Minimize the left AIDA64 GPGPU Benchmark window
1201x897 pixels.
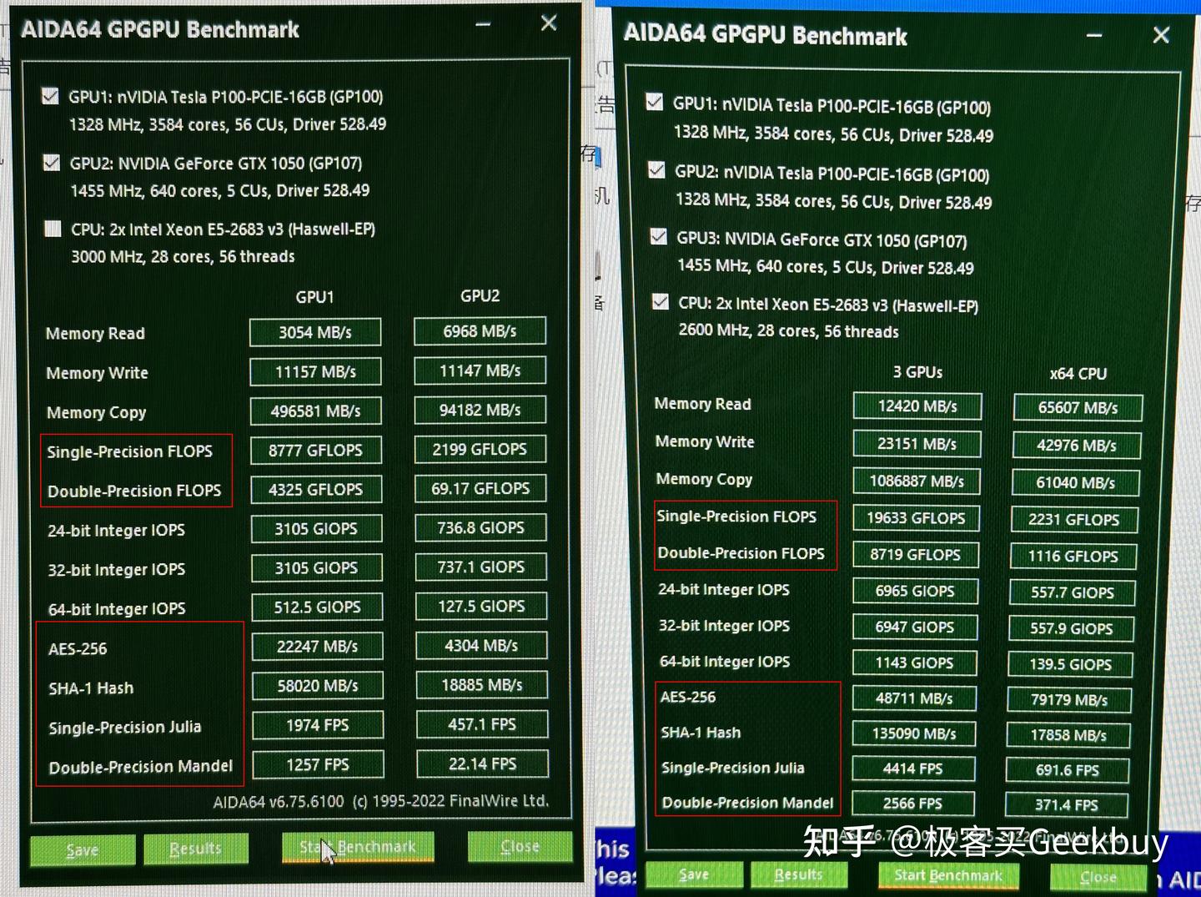point(484,24)
